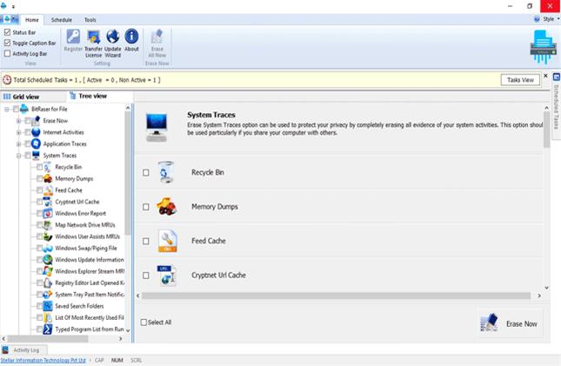Select Windows Error Report in tree
The width and height of the screenshot is (561, 366).
pyautogui.click(x=80, y=213)
